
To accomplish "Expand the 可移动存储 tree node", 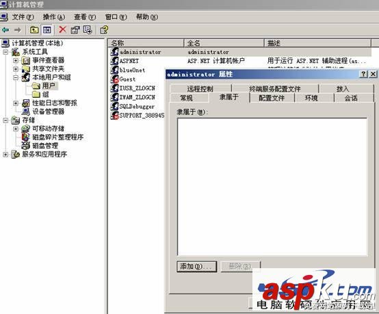I will pos(16,129).
